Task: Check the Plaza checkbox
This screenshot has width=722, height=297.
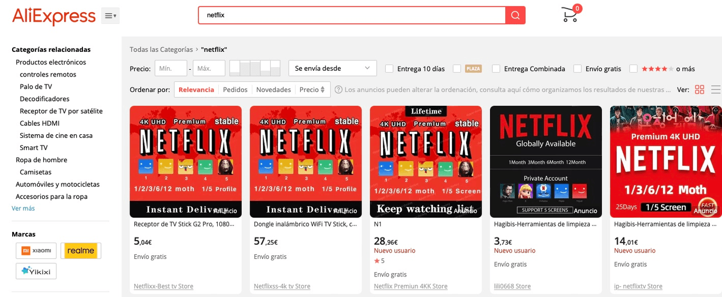Action: coord(457,69)
